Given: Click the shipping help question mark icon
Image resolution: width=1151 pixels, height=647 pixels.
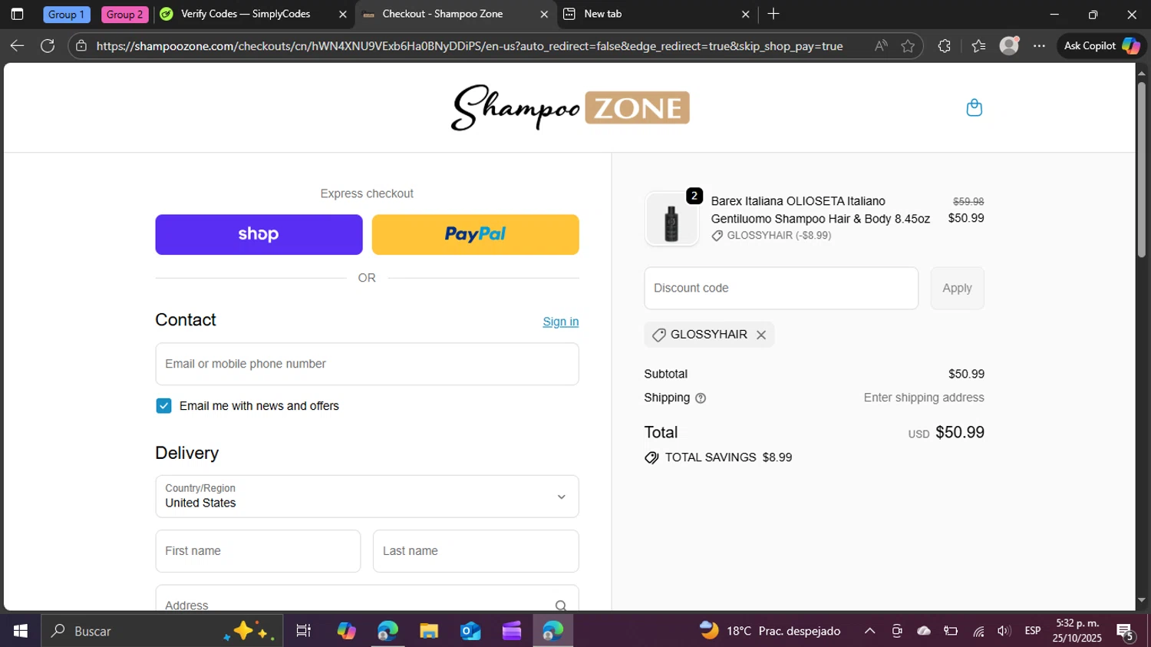Looking at the screenshot, I should [701, 398].
